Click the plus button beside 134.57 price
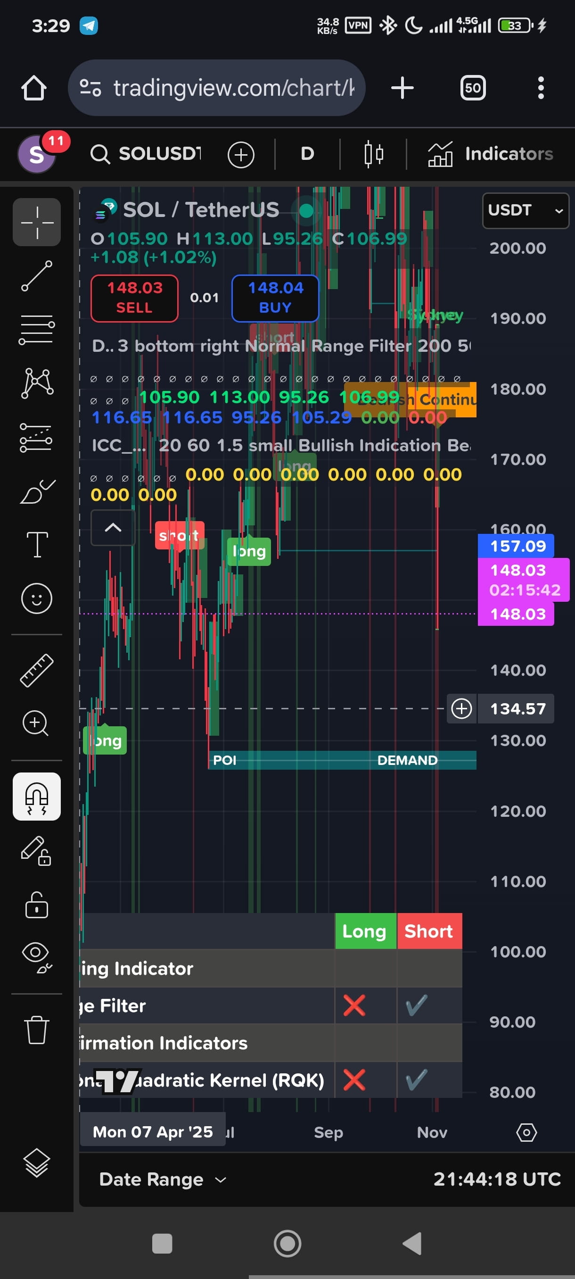This screenshot has height=1279, width=575. tap(462, 708)
